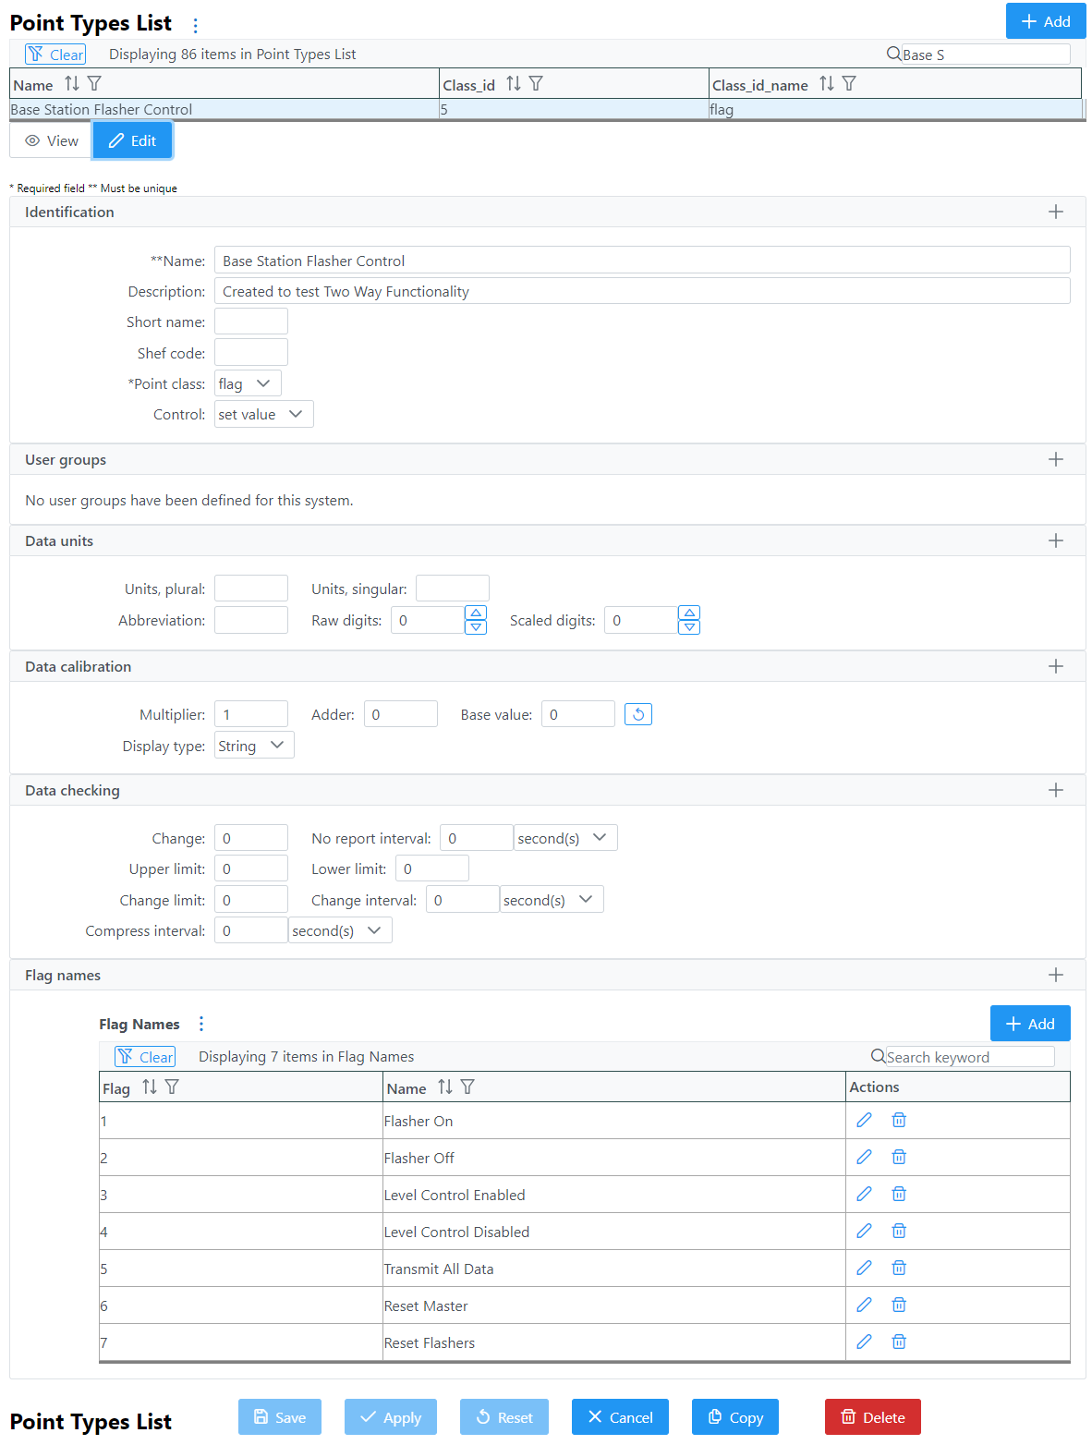Sort the Flag Names by Flag column
The width and height of the screenshot is (1092, 1445).
pyautogui.click(x=150, y=1087)
